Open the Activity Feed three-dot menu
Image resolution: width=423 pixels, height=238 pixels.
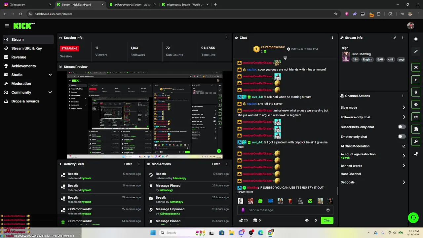click(x=139, y=164)
